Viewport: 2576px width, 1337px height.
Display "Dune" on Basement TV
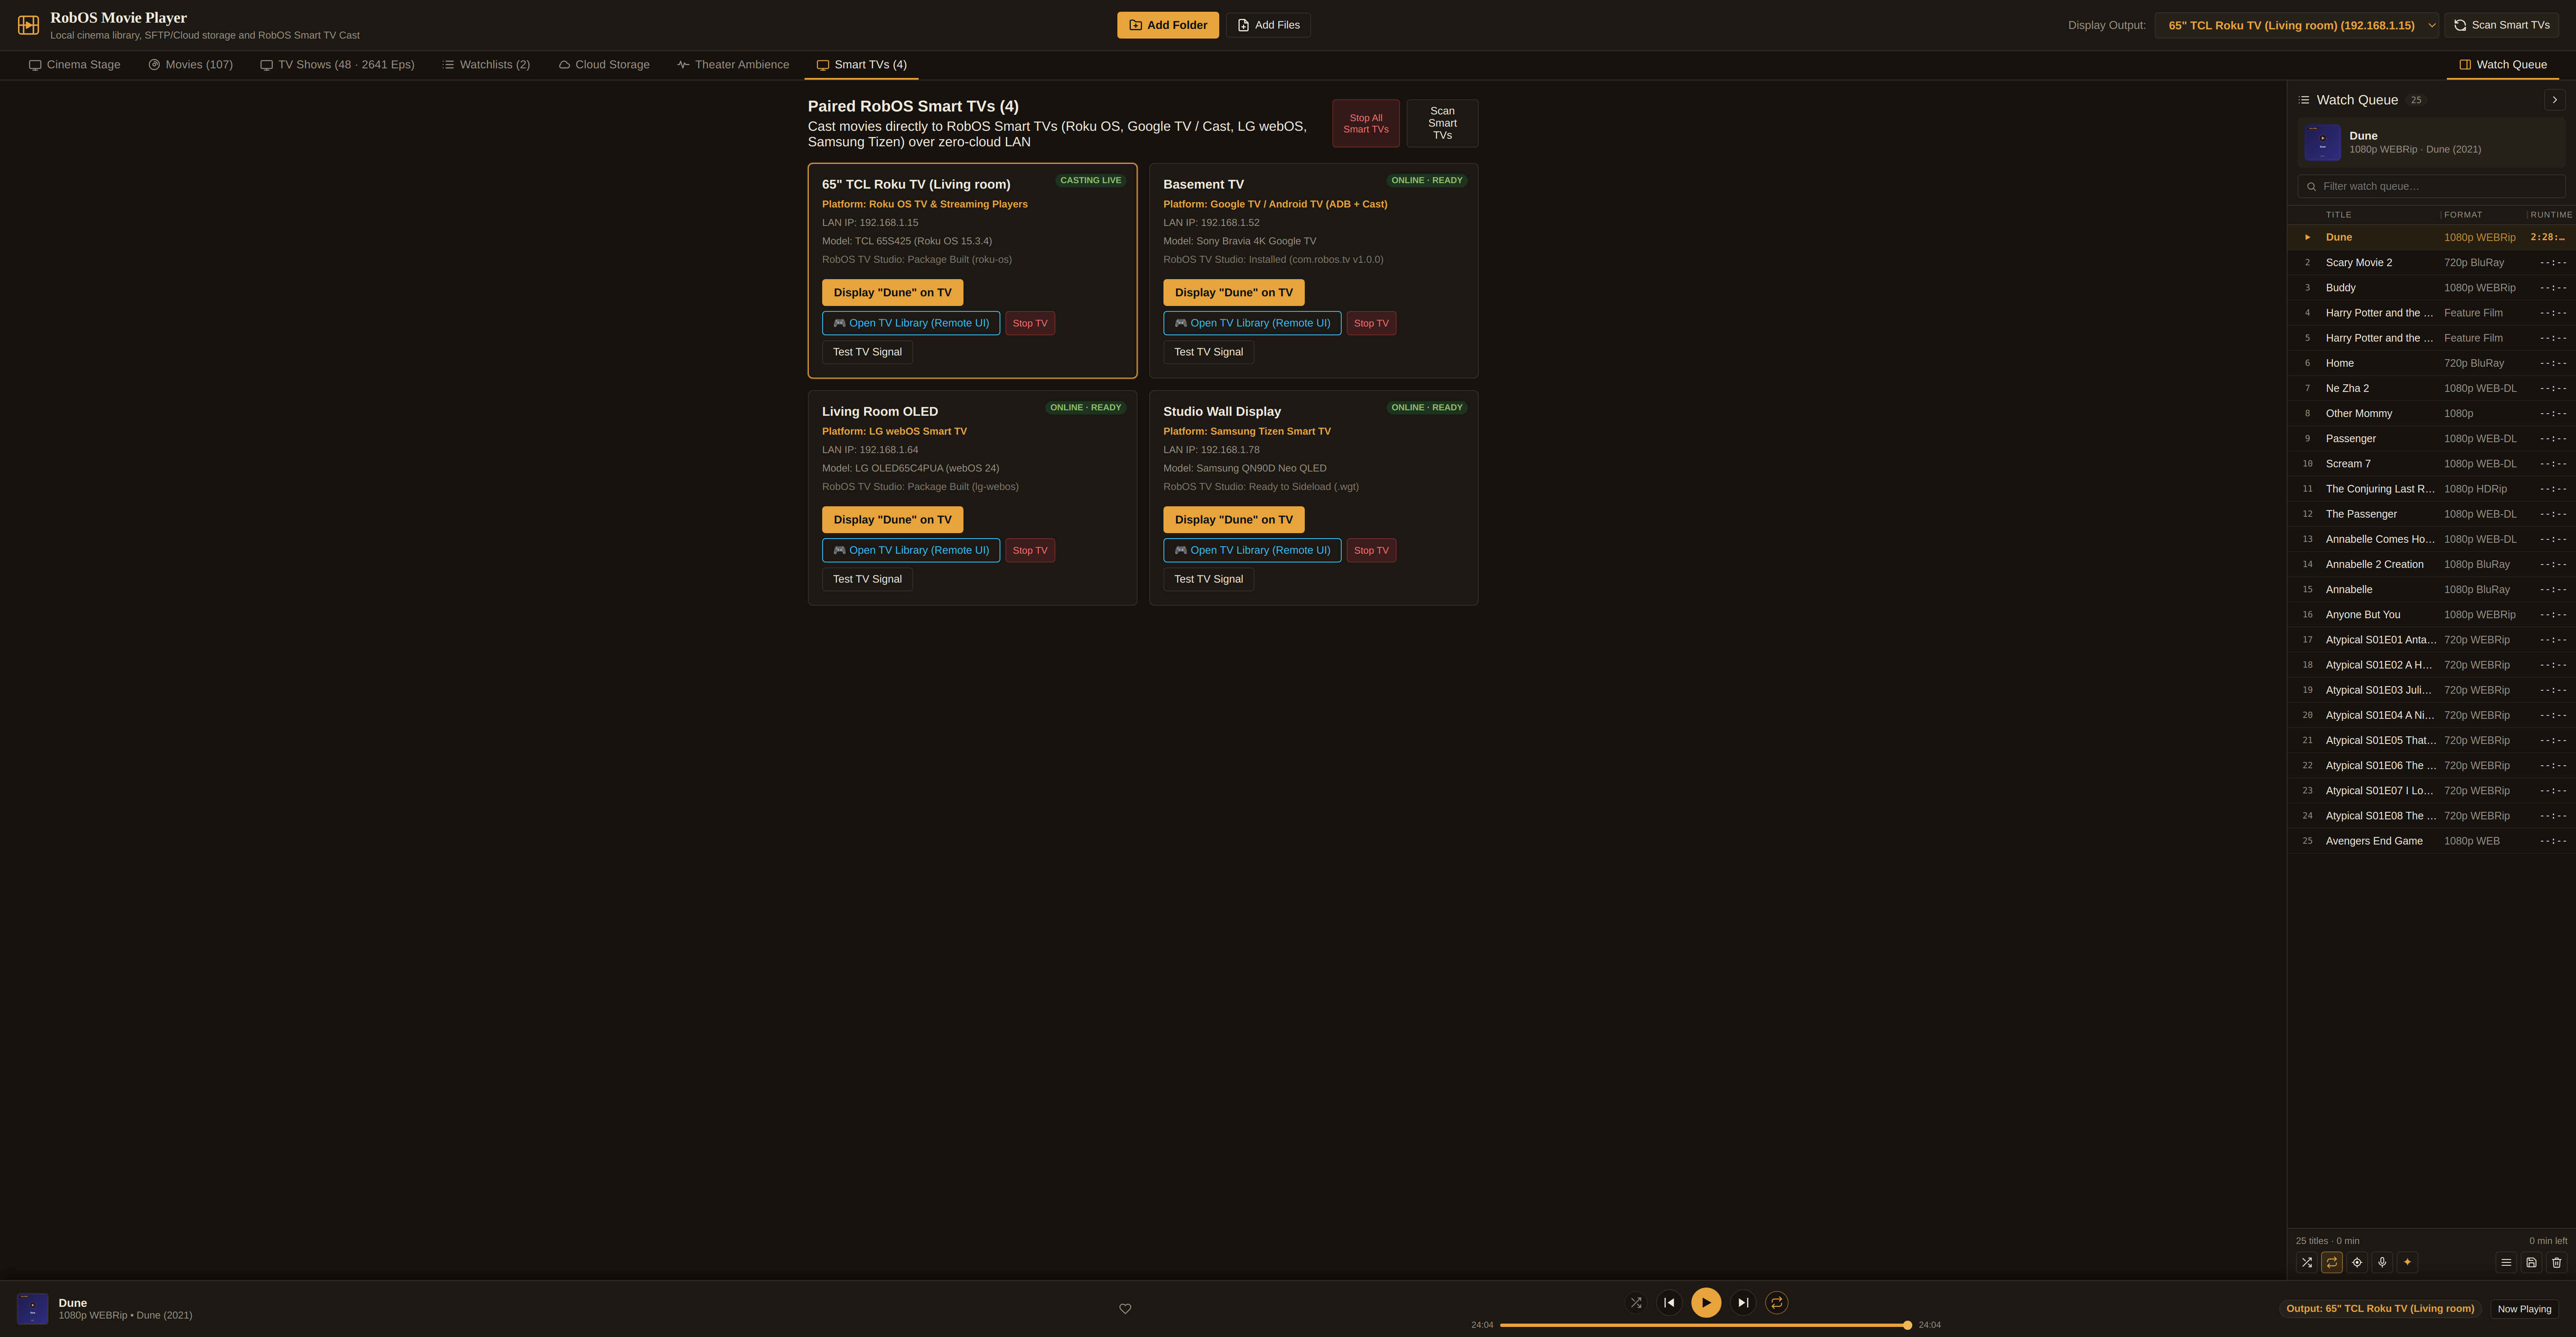1234,292
